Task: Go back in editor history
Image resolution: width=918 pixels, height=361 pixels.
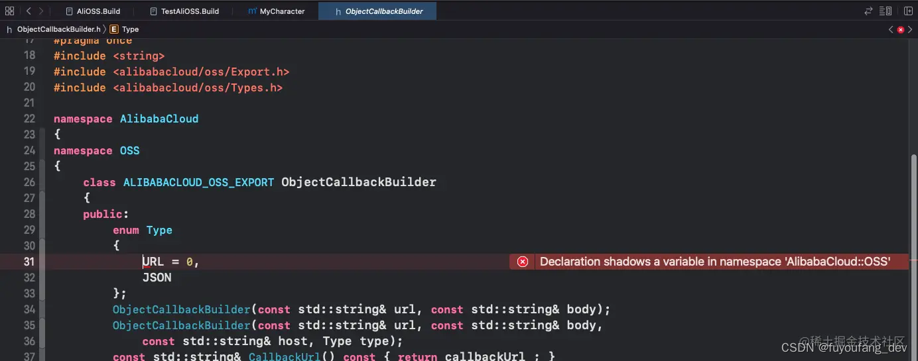Action: 29,11
